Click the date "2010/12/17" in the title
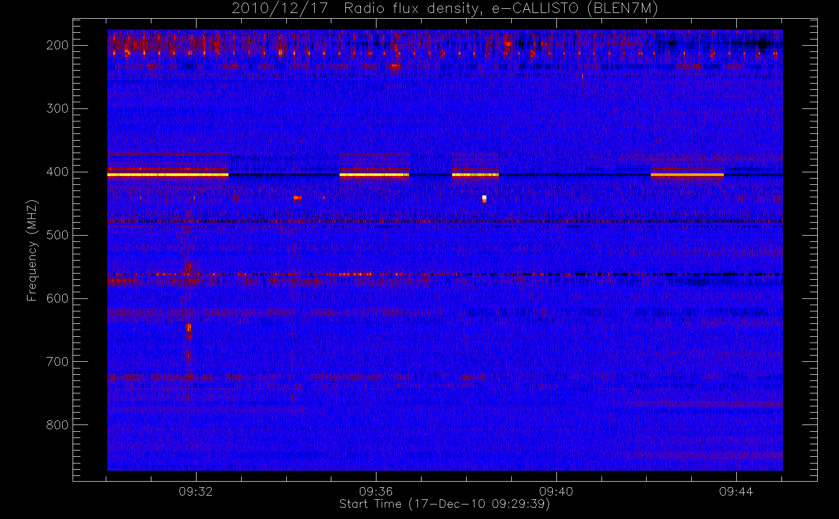The image size is (839, 519). coord(279,9)
